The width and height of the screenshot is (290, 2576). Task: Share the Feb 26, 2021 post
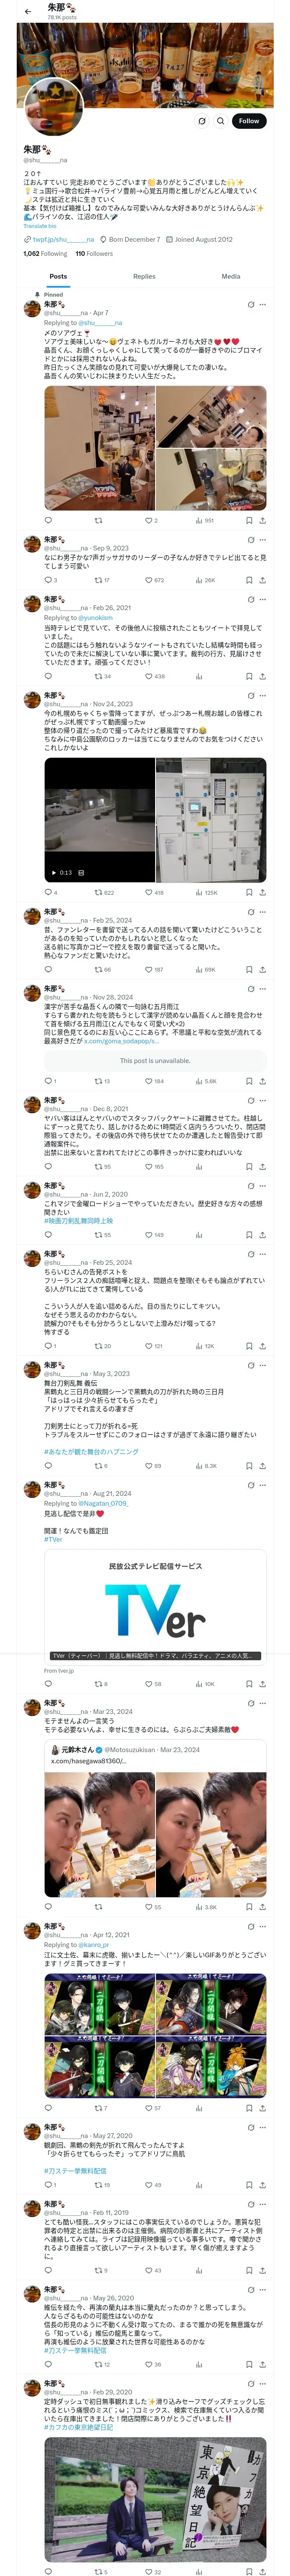pyautogui.click(x=262, y=676)
